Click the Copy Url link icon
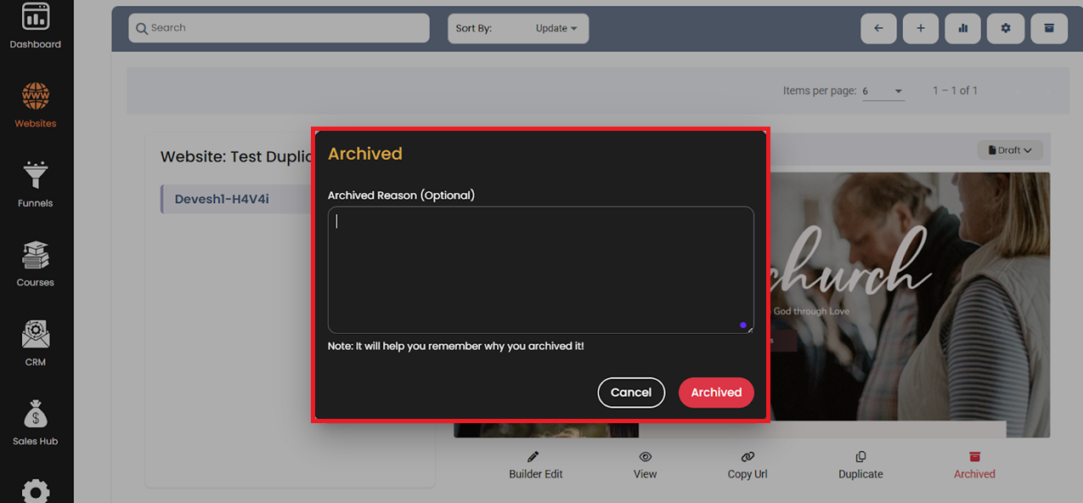The width and height of the screenshot is (1083, 503). tap(747, 457)
